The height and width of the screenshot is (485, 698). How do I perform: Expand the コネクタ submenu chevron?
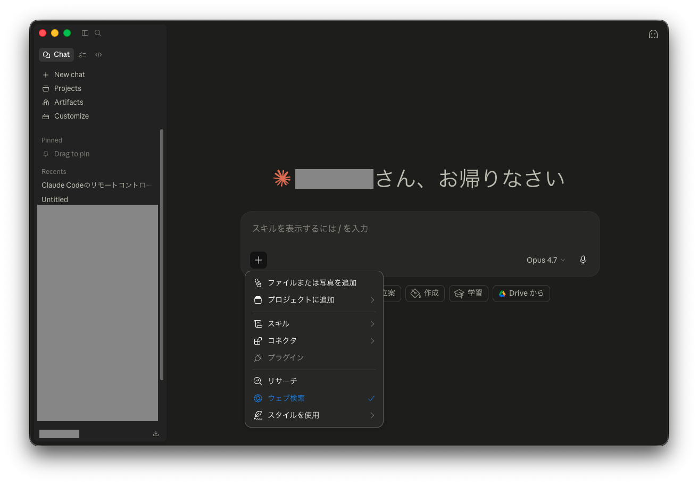(372, 341)
